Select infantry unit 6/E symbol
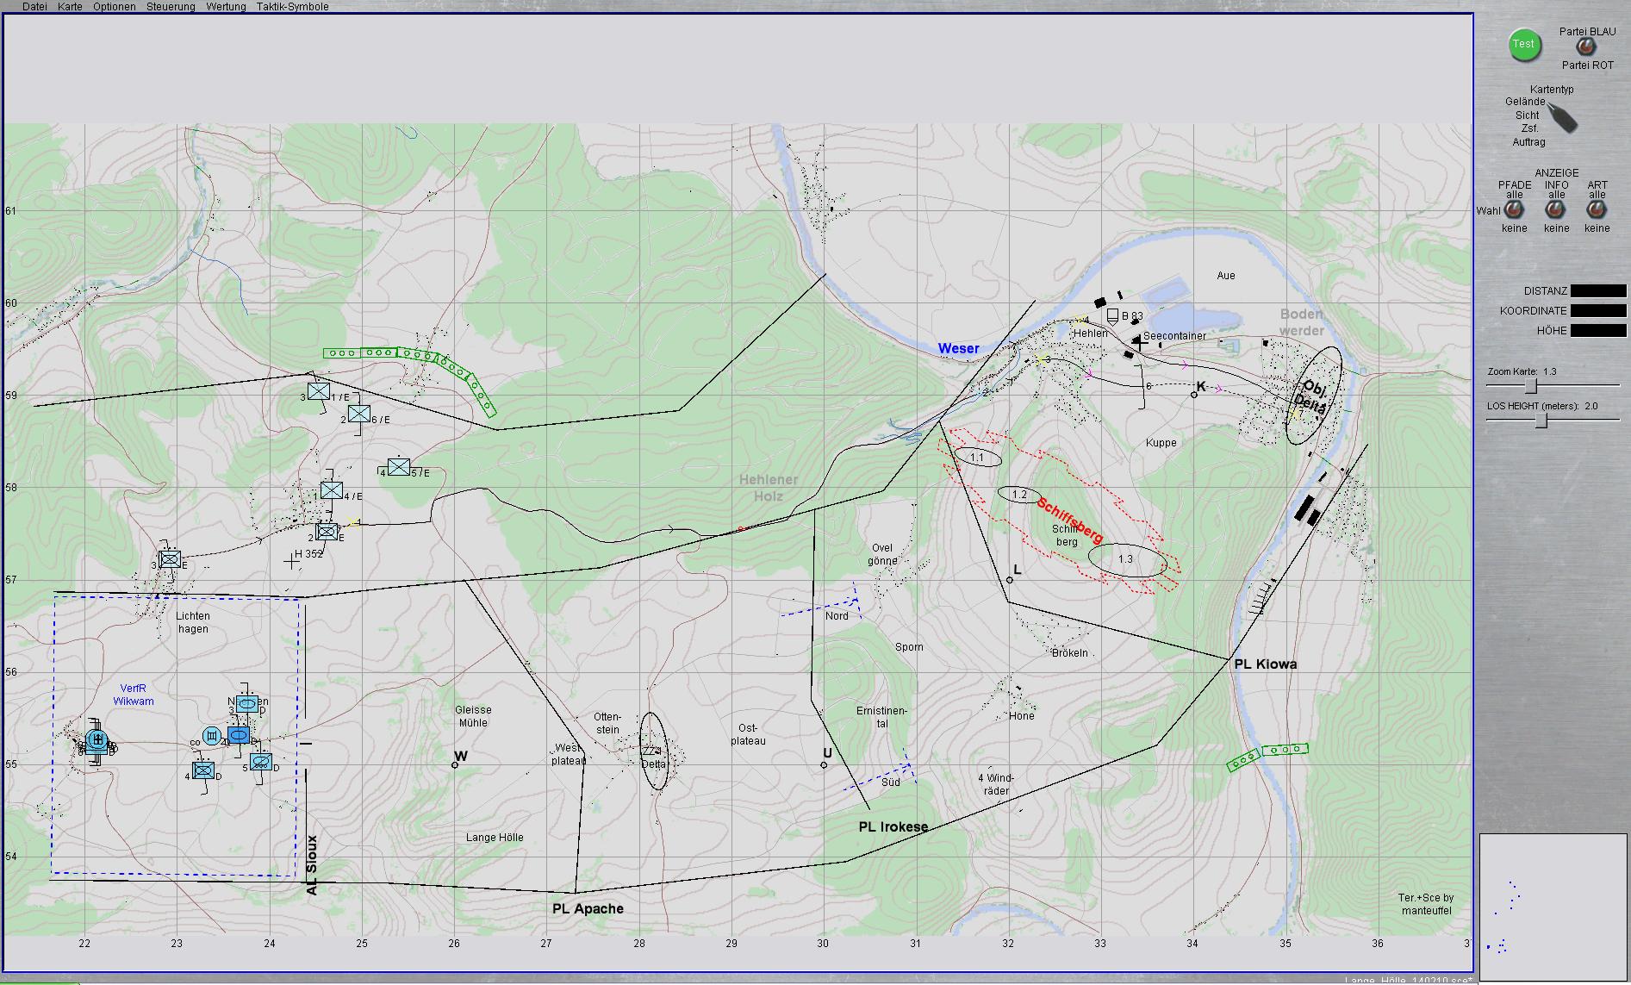1631x985 pixels. (x=359, y=414)
